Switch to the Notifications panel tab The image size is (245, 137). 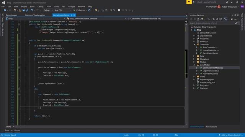click(x=211, y=127)
